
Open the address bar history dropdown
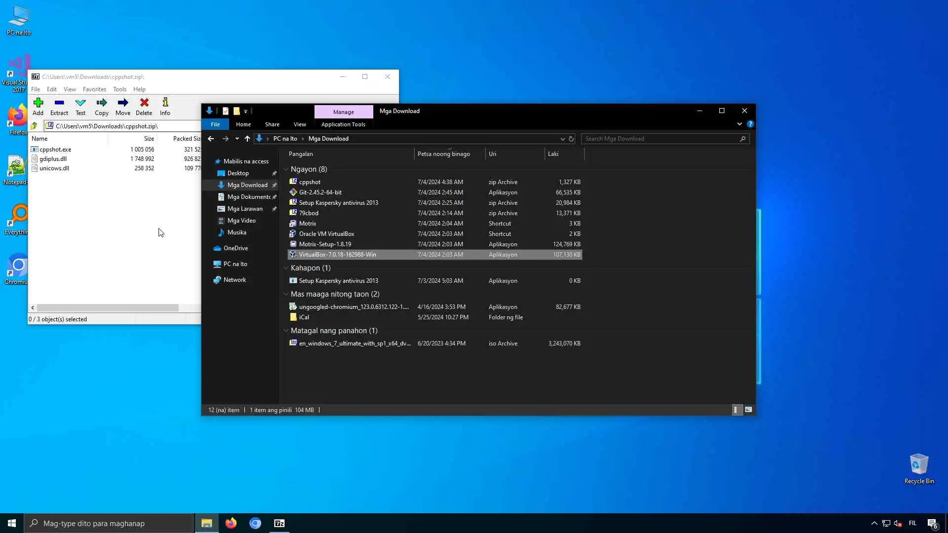coord(562,139)
